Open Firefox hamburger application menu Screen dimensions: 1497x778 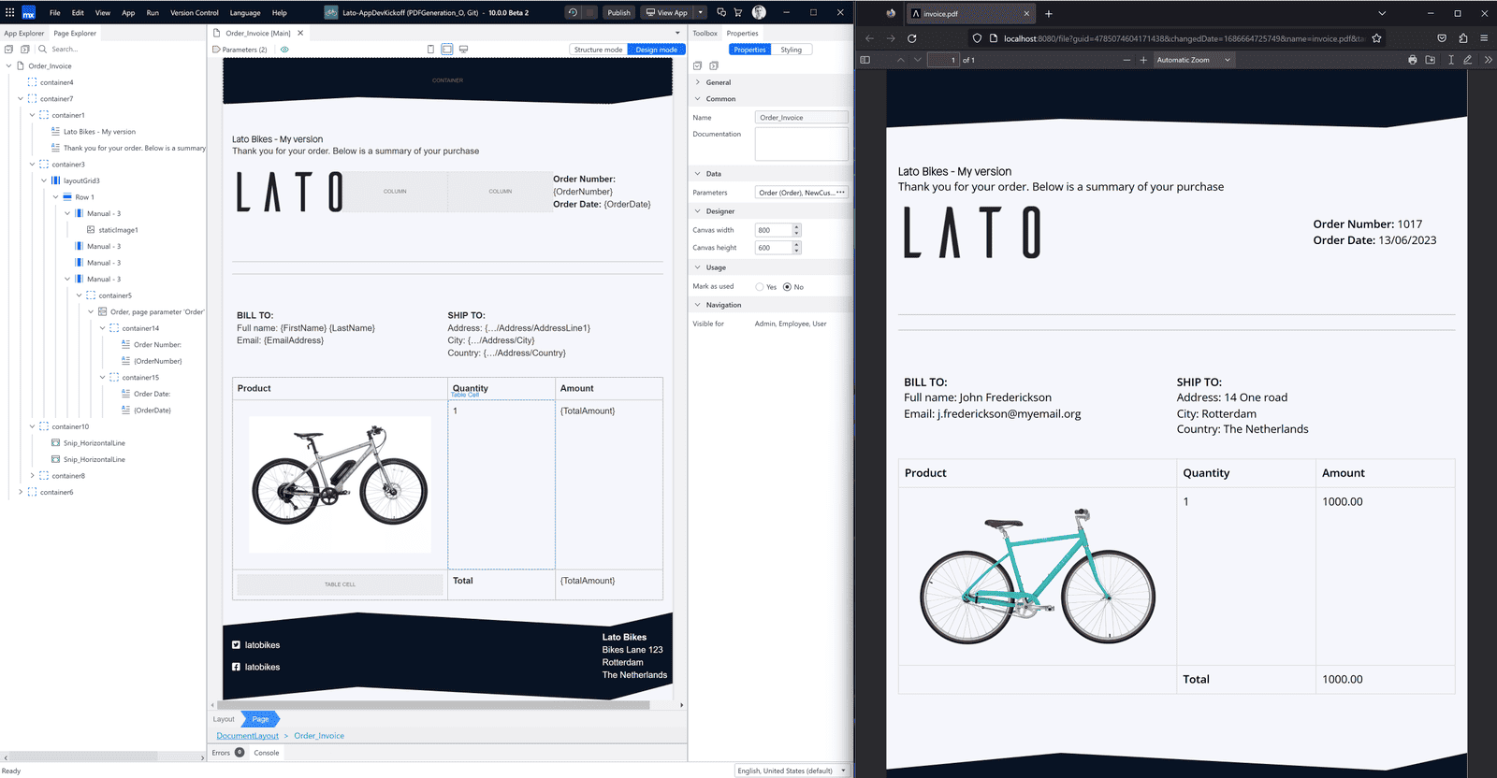pyautogui.click(x=1484, y=38)
